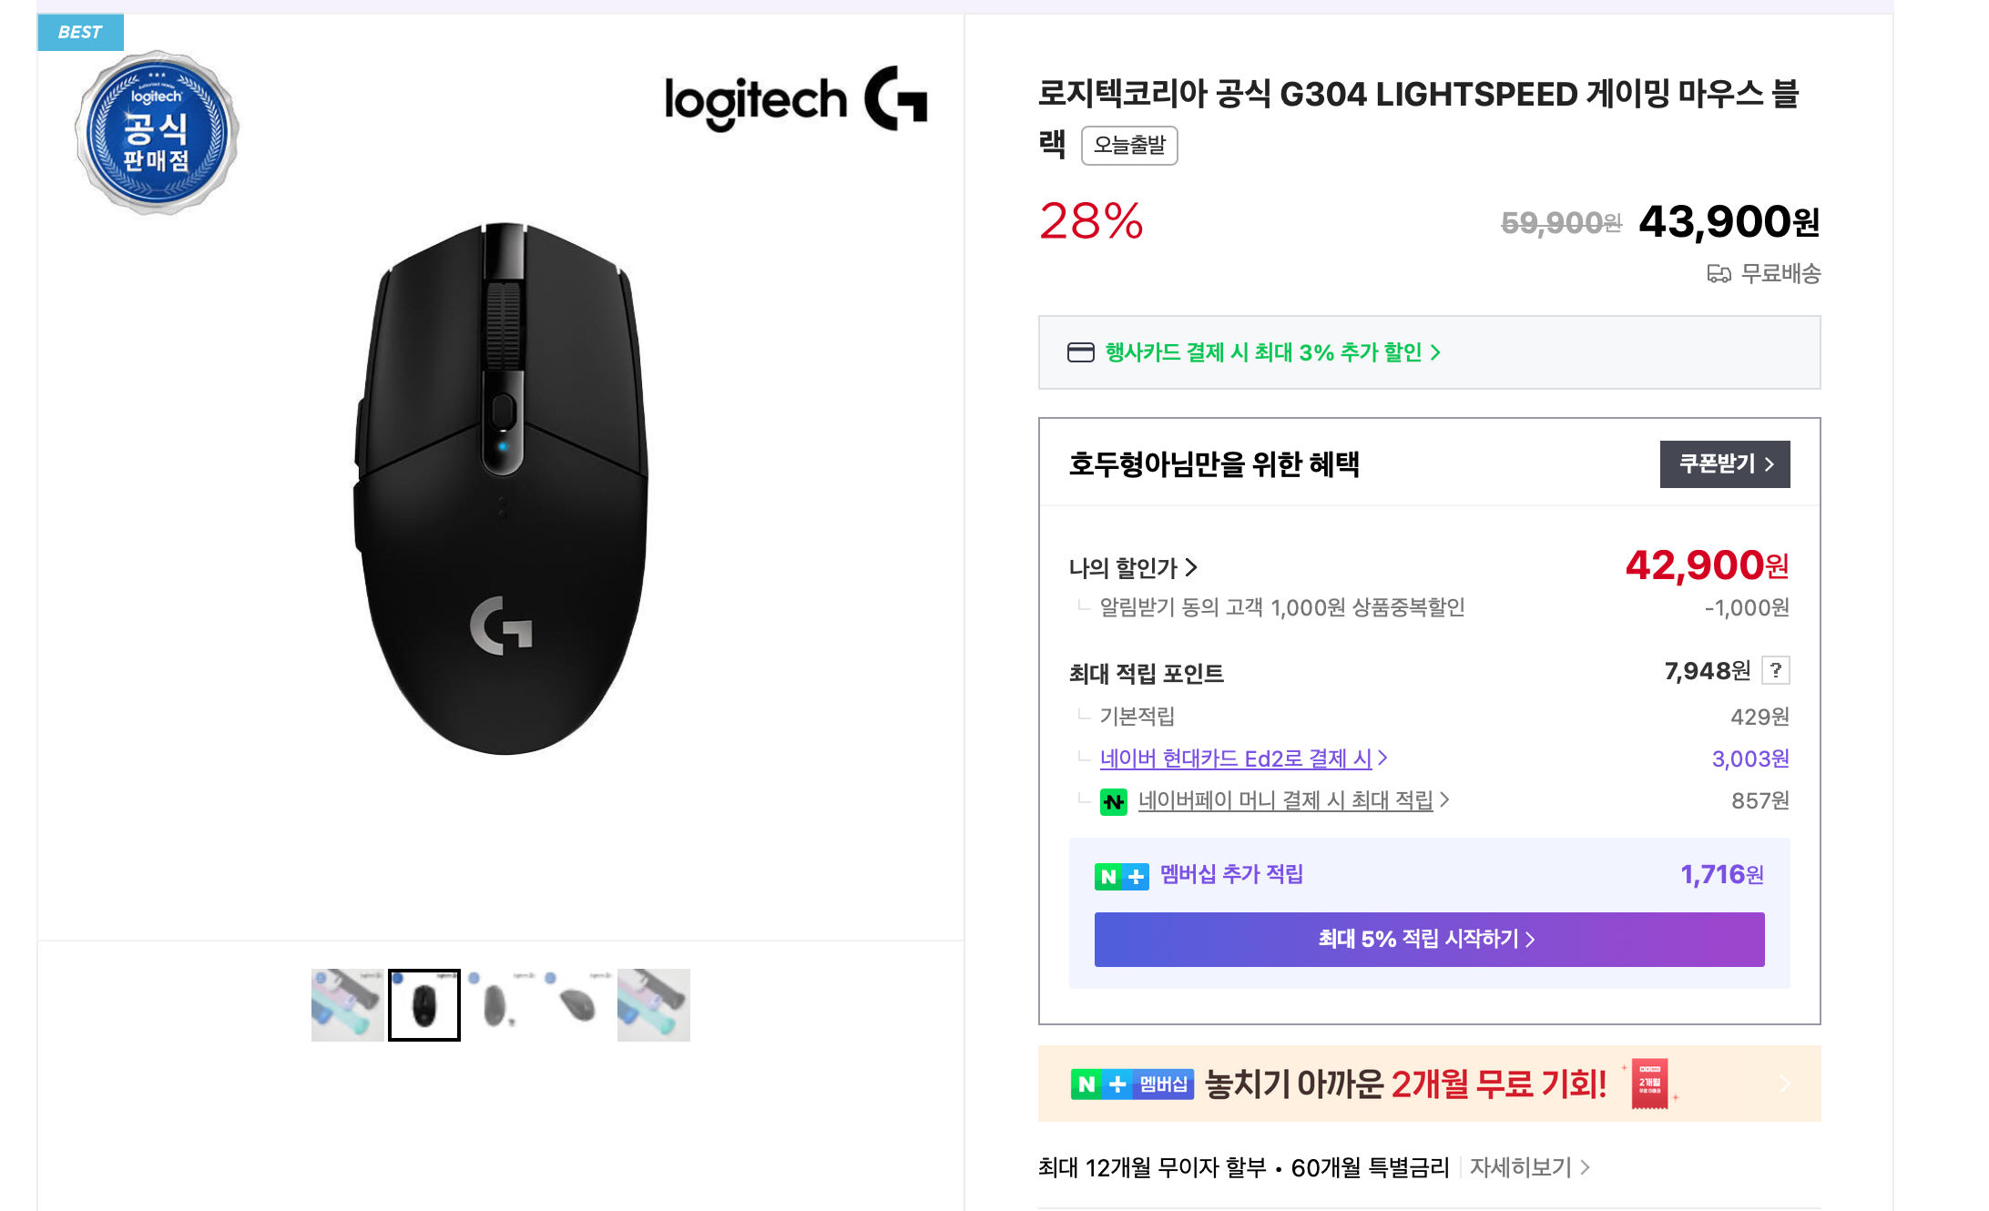Select the first product thumbnail
The width and height of the screenshot is (1989, 1211).
pos(347,1005)
